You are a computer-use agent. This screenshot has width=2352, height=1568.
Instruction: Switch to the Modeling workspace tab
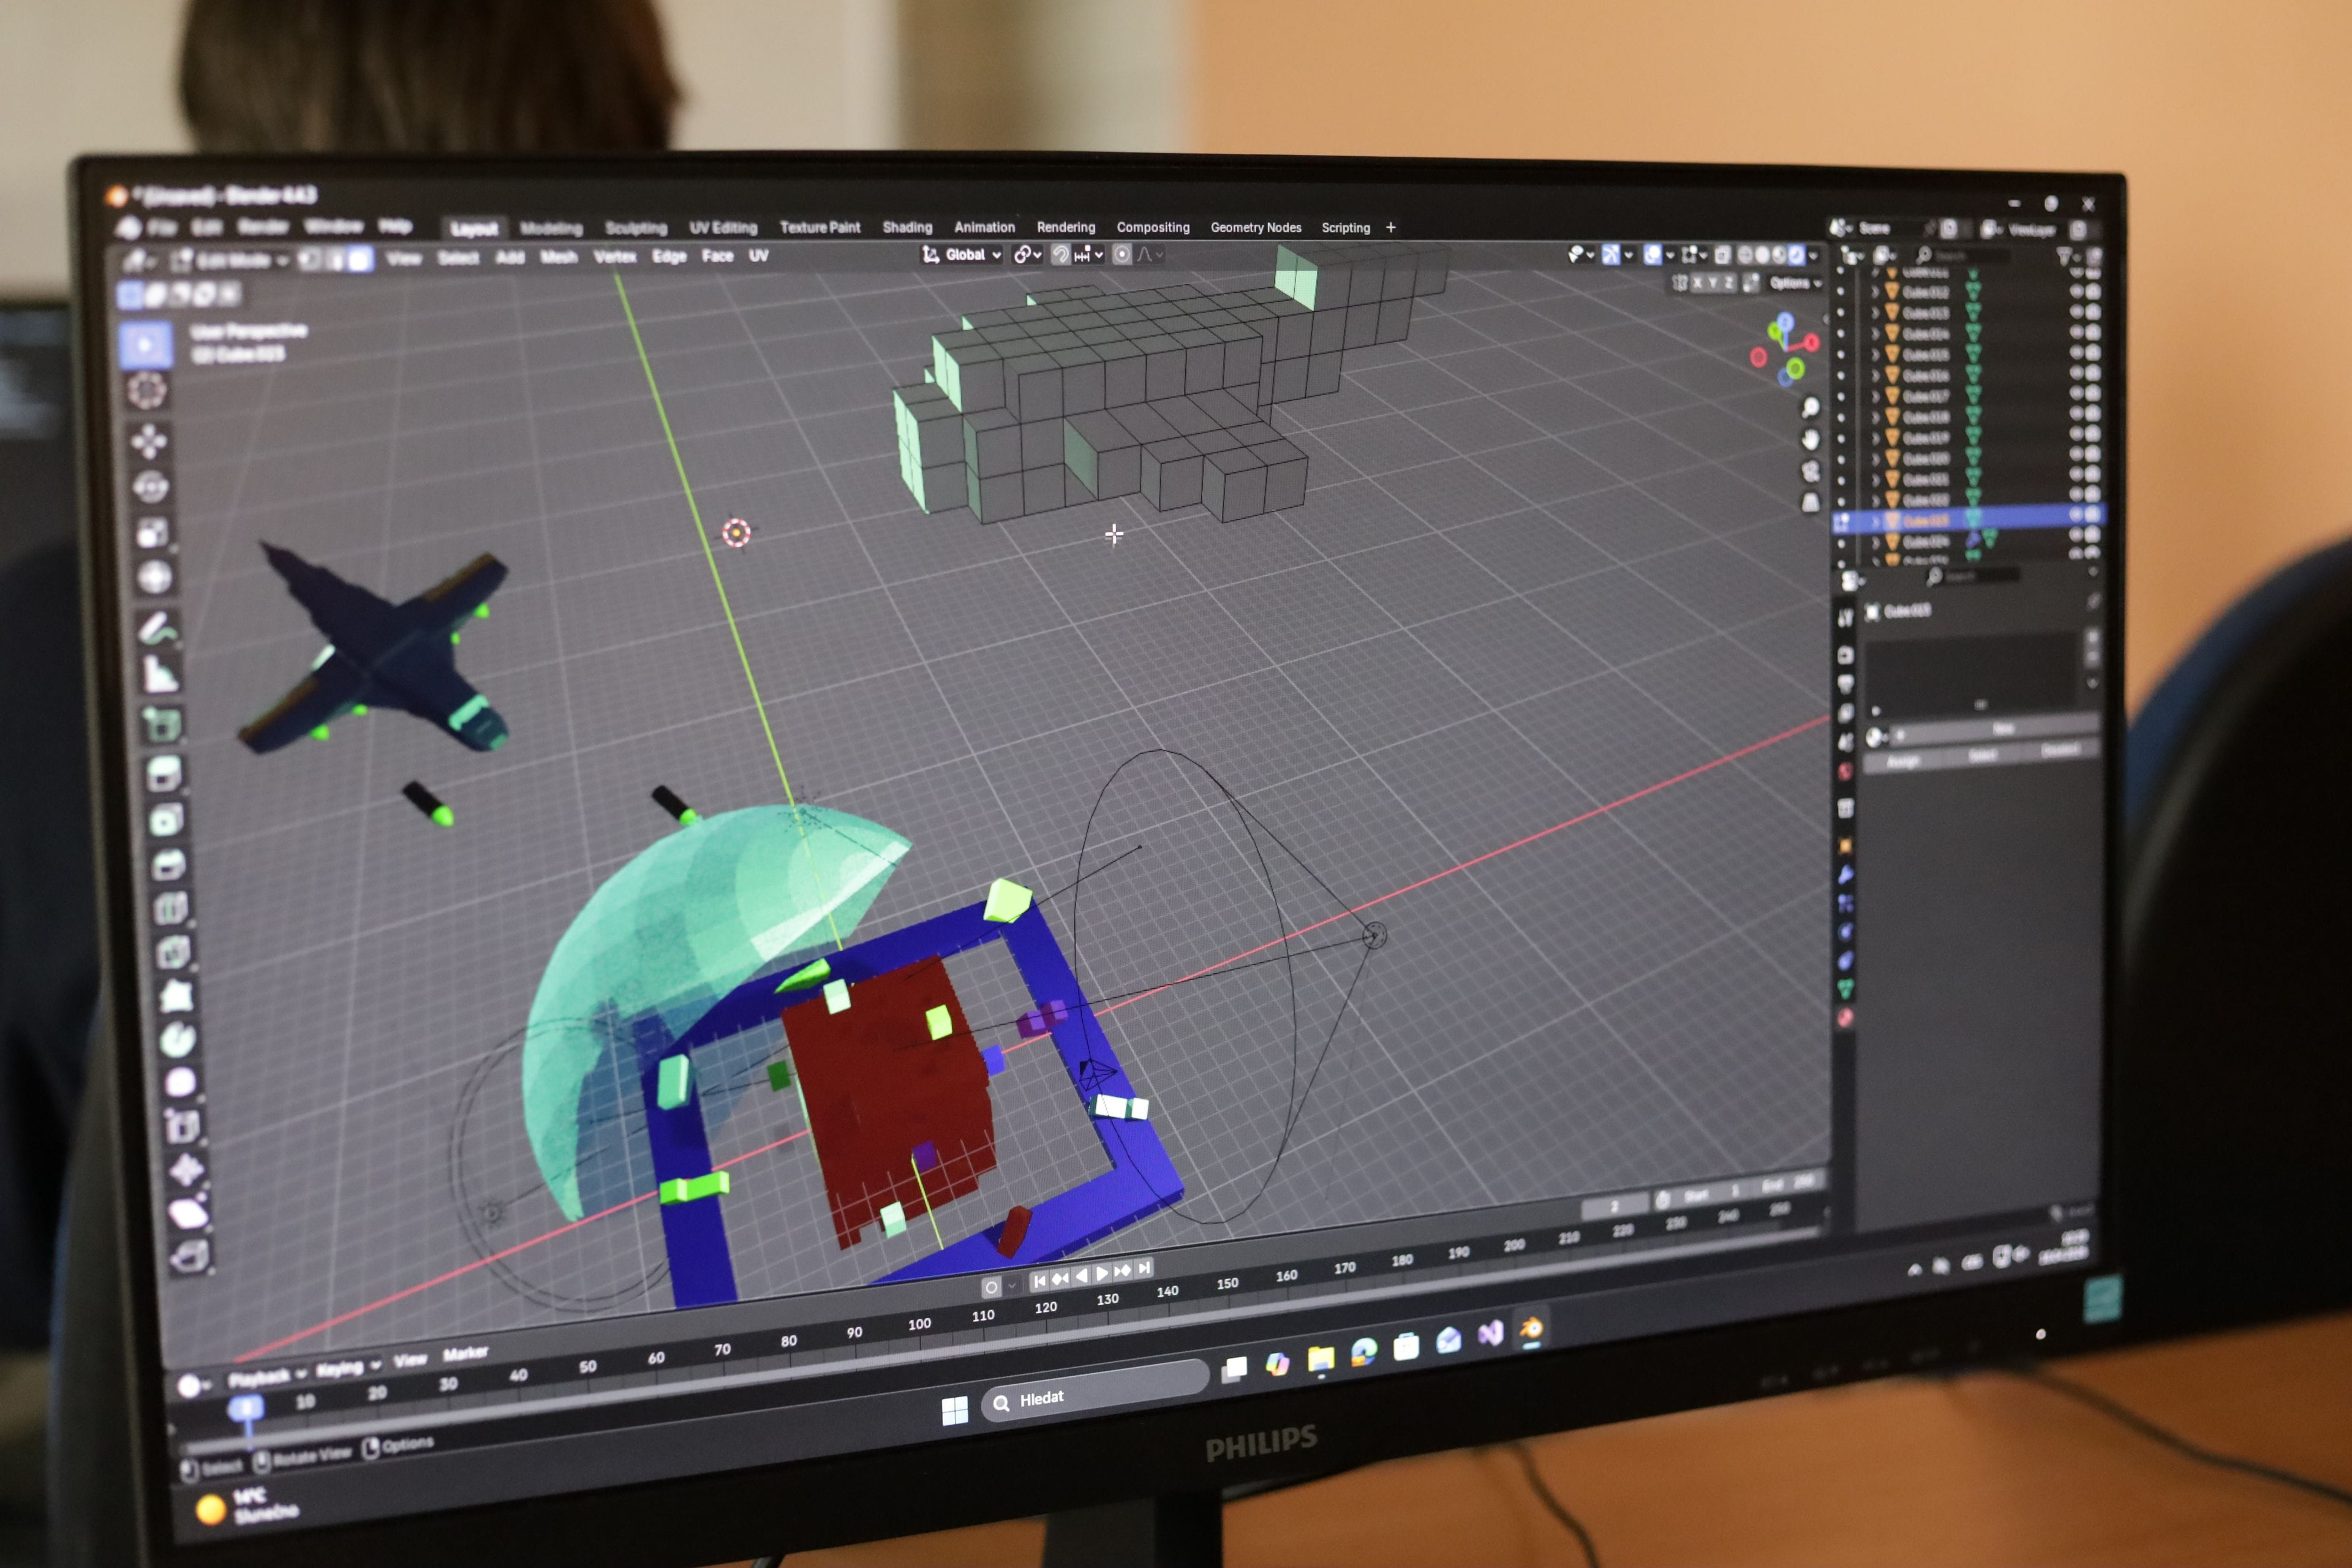click(x=551, y=229)
